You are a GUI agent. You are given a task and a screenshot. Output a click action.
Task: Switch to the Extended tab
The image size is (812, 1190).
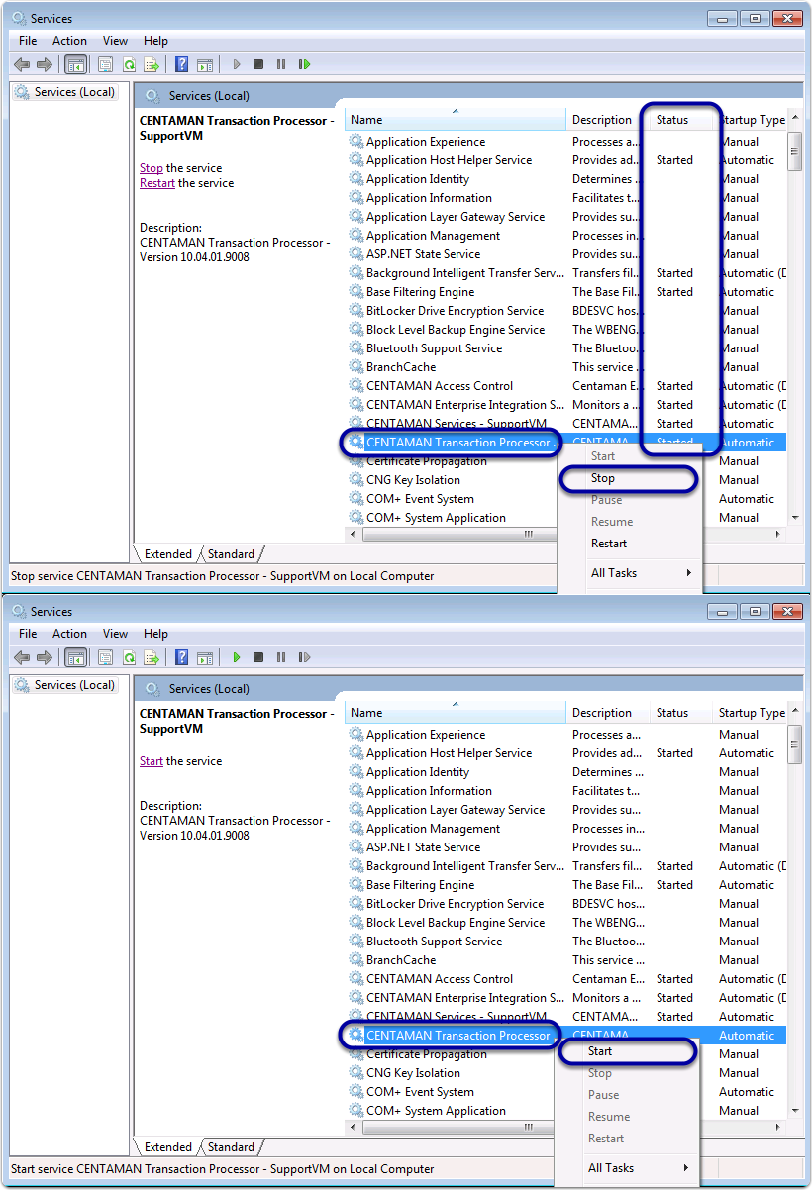click(167, 554)
